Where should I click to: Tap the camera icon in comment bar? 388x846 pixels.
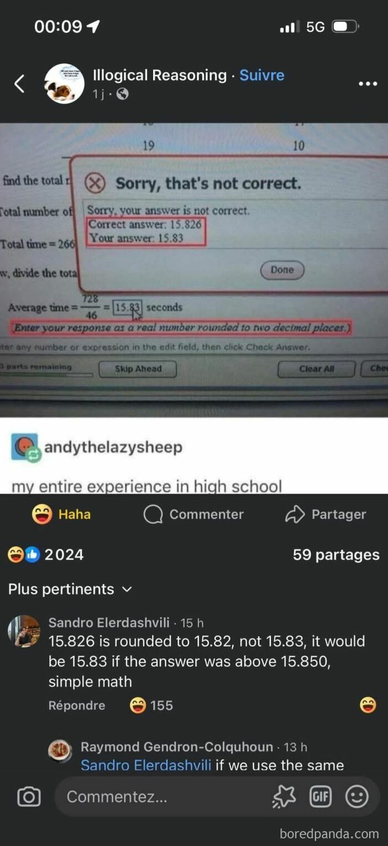pos(29,797)
